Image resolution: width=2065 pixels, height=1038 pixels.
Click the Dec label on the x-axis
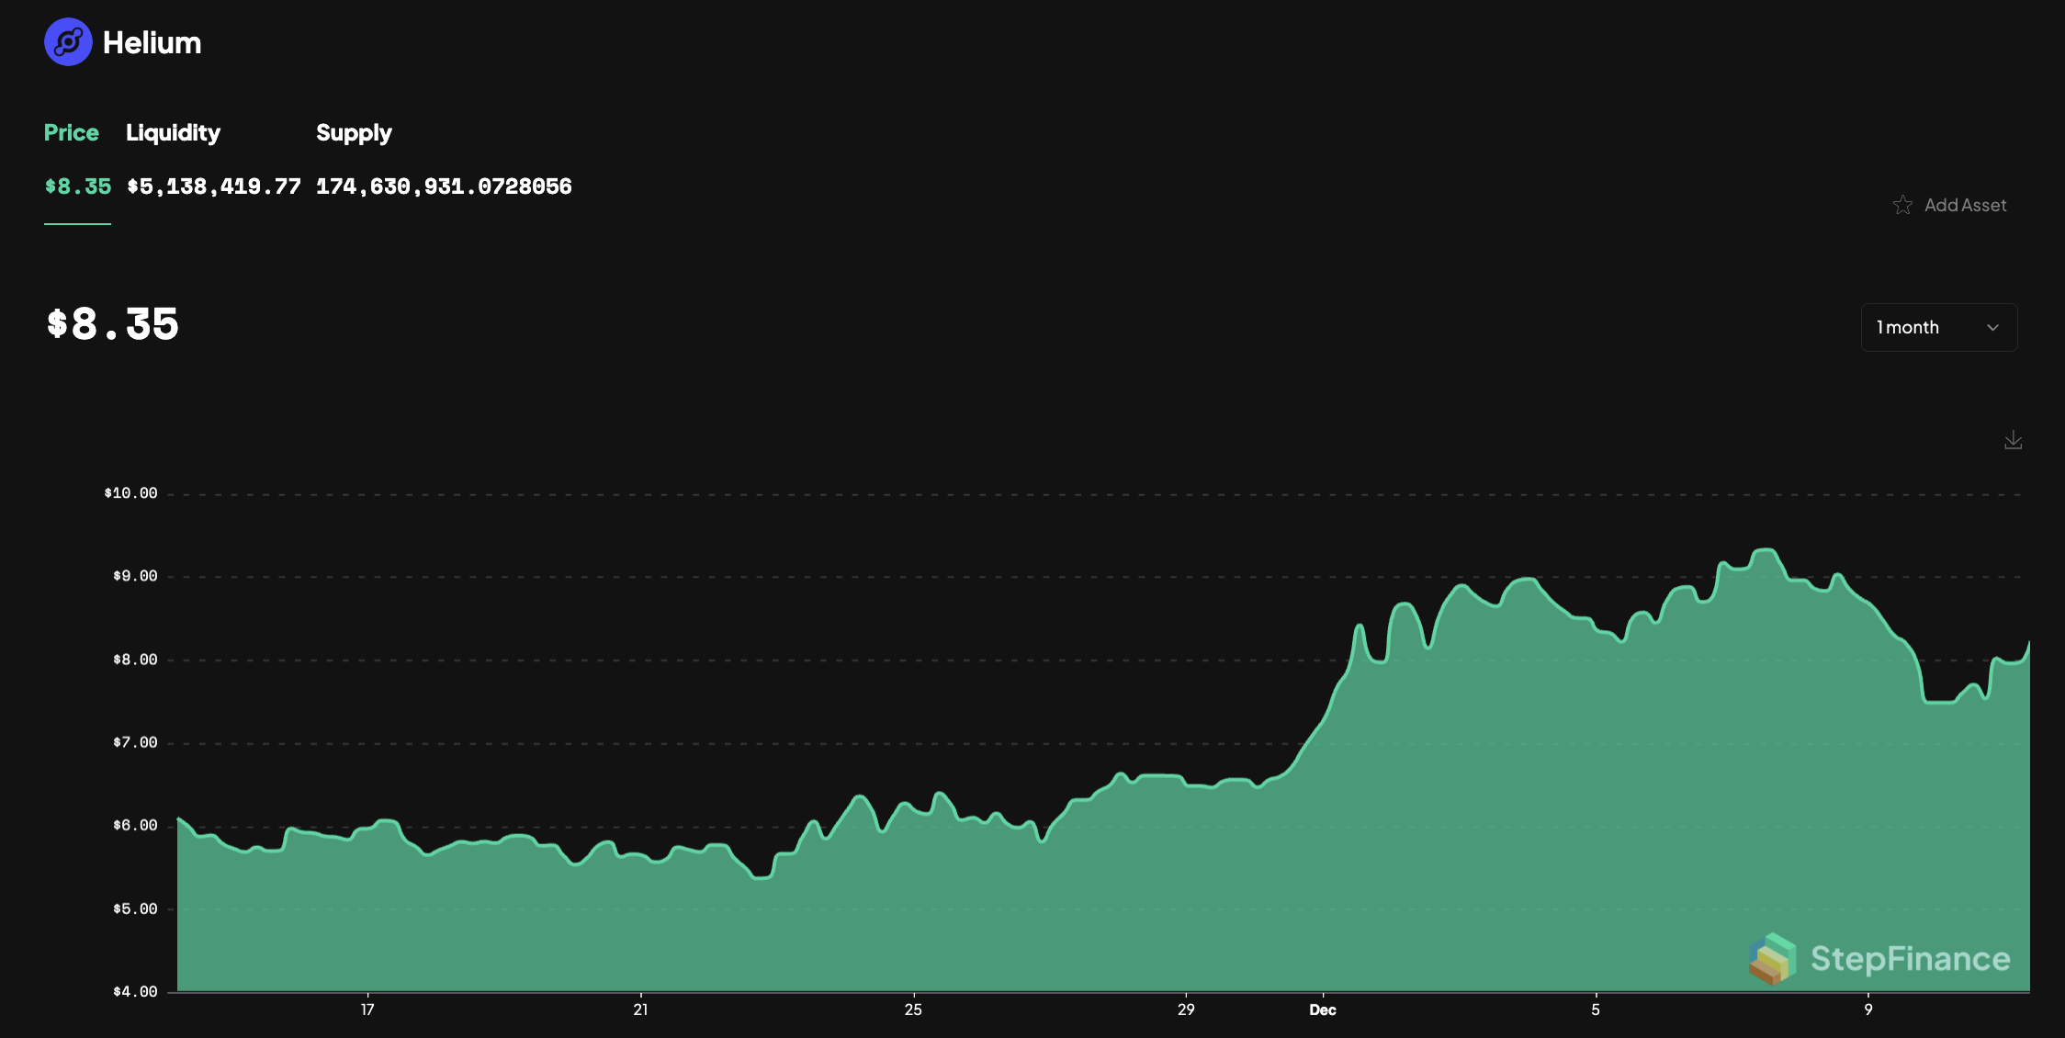[1323, 1009]
